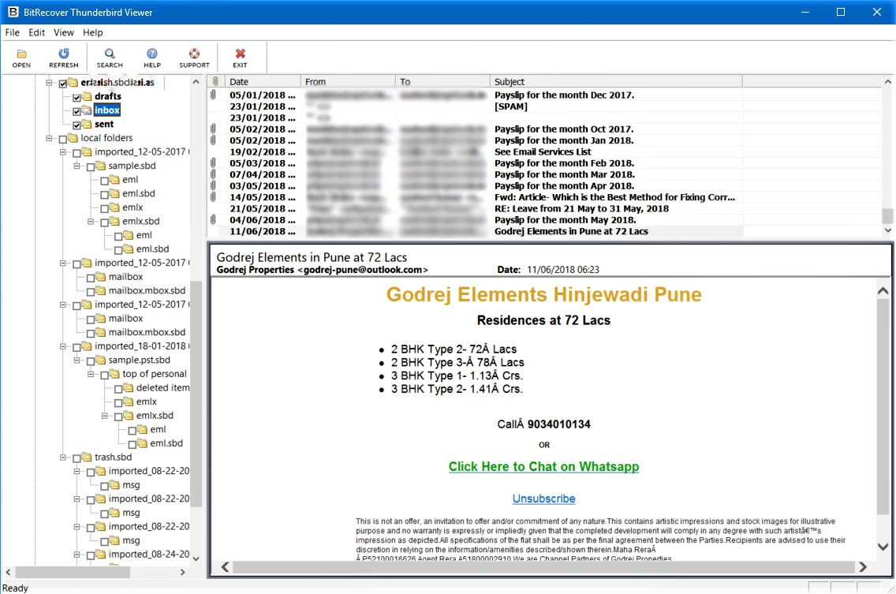Click paperclip for Payslip May 2018 email
This screenshot has width=896, height=594.
click(x=213, y=219)
